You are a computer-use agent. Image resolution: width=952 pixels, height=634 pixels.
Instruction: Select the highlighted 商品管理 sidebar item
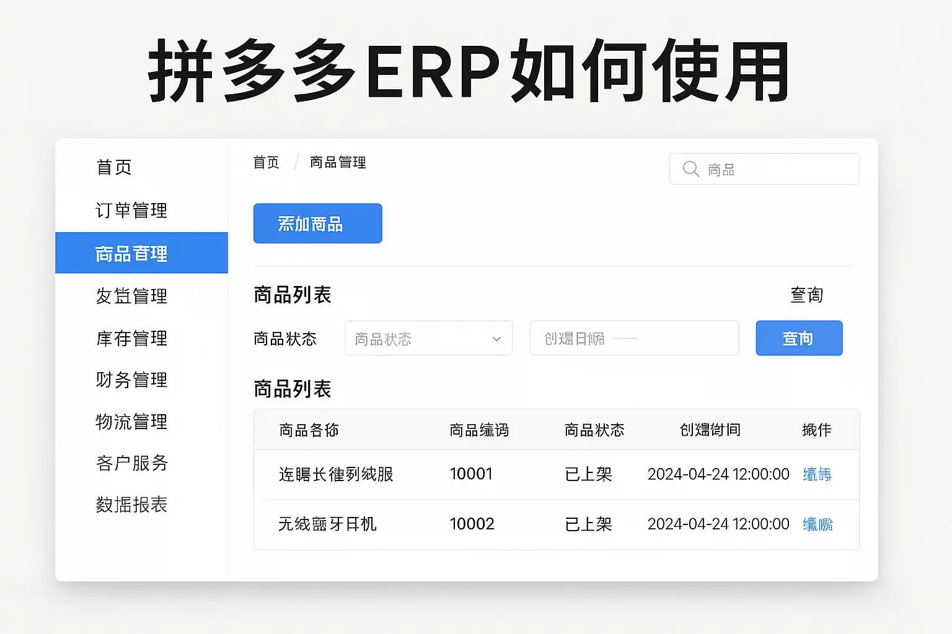coord(142,253)
